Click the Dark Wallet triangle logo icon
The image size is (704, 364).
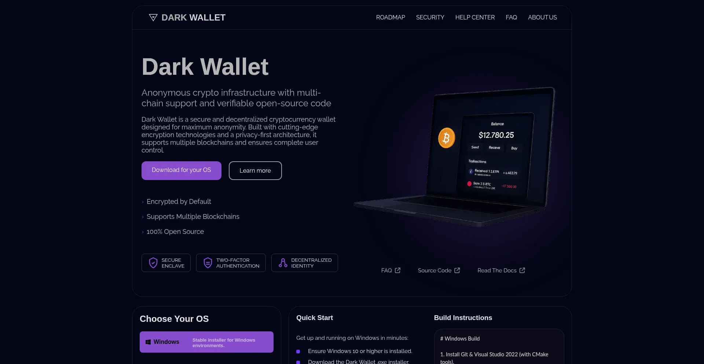click(x=153, y=17)
